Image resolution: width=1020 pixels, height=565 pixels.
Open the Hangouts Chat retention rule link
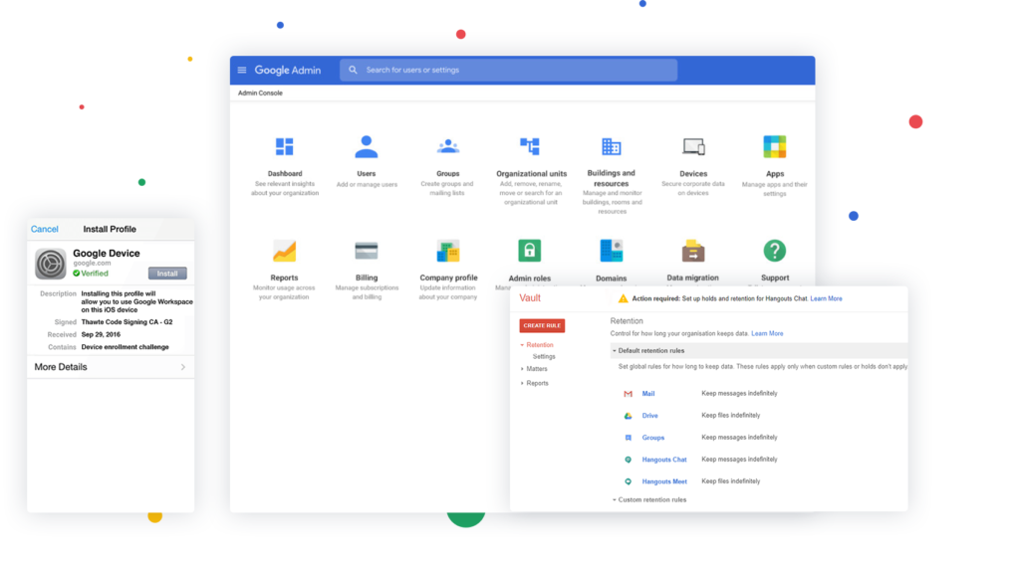(x=664, y=460)
